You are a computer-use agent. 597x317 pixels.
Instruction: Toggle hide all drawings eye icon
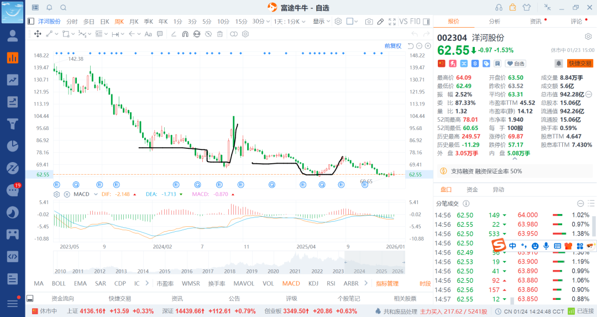208,34
